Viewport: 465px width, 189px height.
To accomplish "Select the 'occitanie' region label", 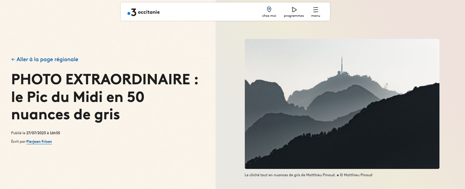I will click(x=149, y=12).
